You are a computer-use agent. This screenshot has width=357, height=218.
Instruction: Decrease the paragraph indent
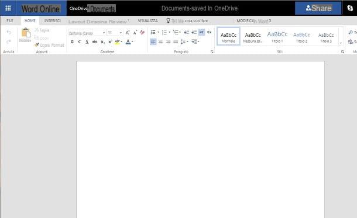coord(187,32)
